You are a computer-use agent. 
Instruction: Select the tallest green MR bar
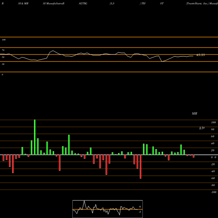(34, 137)
